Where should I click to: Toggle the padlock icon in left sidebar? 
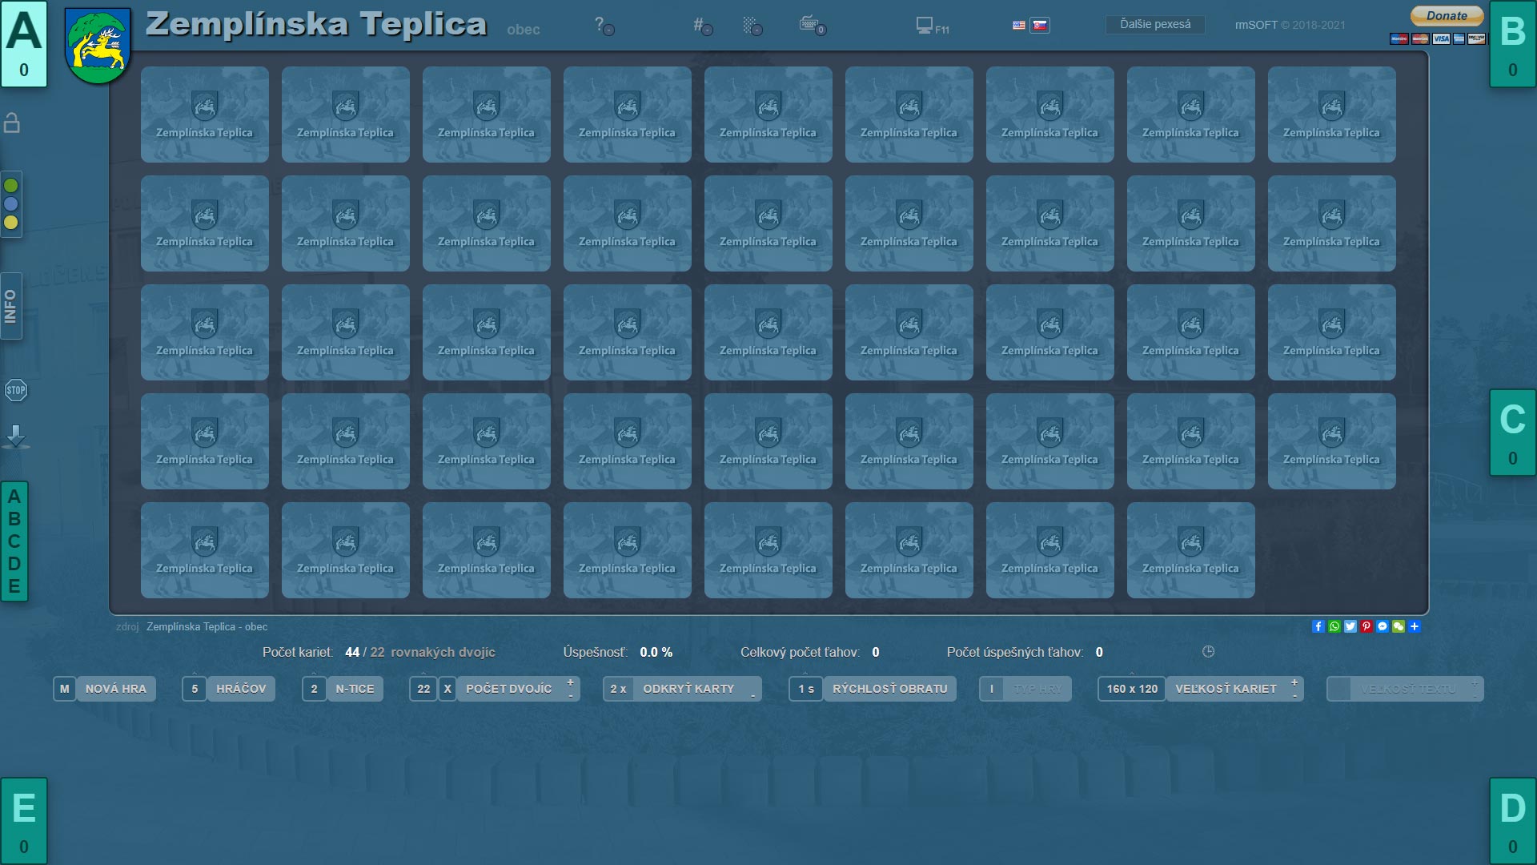tap(11, 123)
